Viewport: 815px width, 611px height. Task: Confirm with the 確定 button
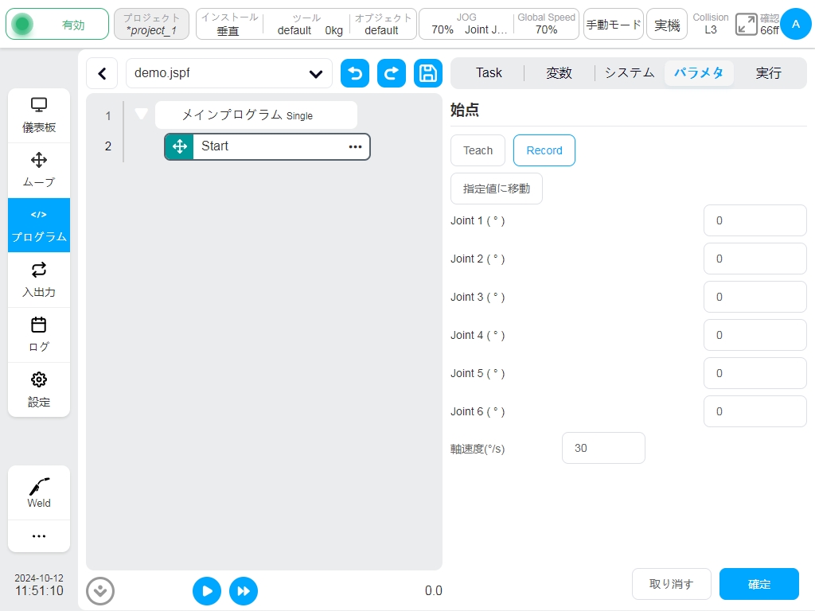click(758, 584)
